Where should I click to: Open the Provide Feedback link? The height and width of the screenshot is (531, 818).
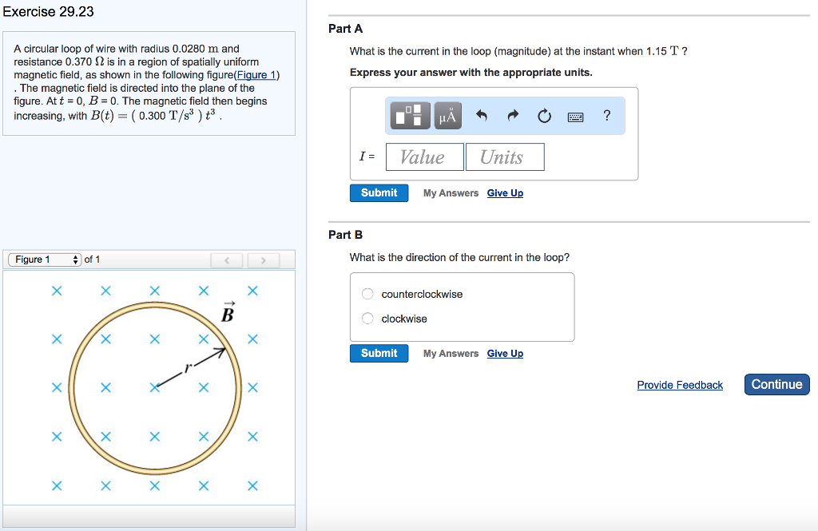tap(679, 385)
